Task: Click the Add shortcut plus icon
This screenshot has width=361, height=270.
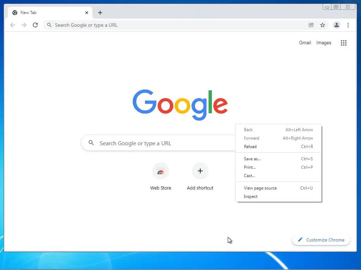Action: (200, 171)
